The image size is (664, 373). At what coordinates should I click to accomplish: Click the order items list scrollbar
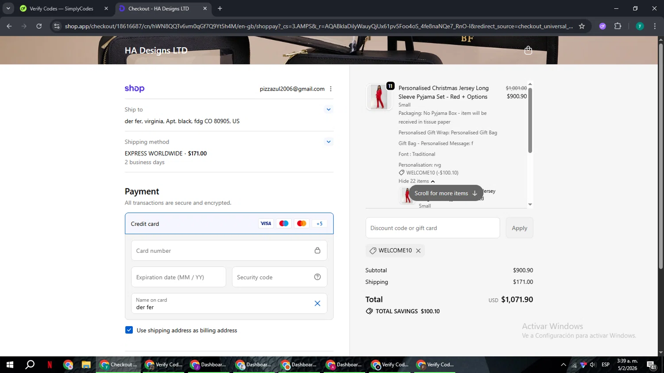[x=530, y=120]
